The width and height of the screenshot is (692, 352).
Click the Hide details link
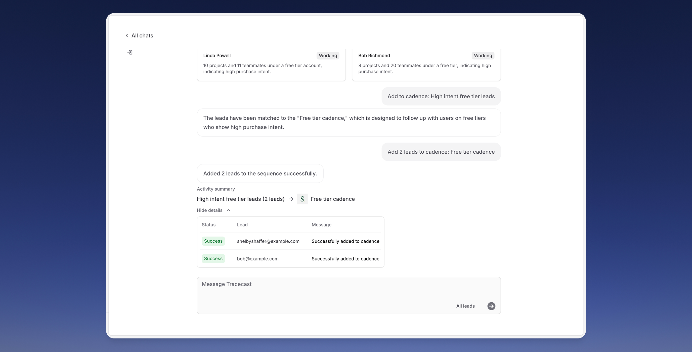coord(209,210)
